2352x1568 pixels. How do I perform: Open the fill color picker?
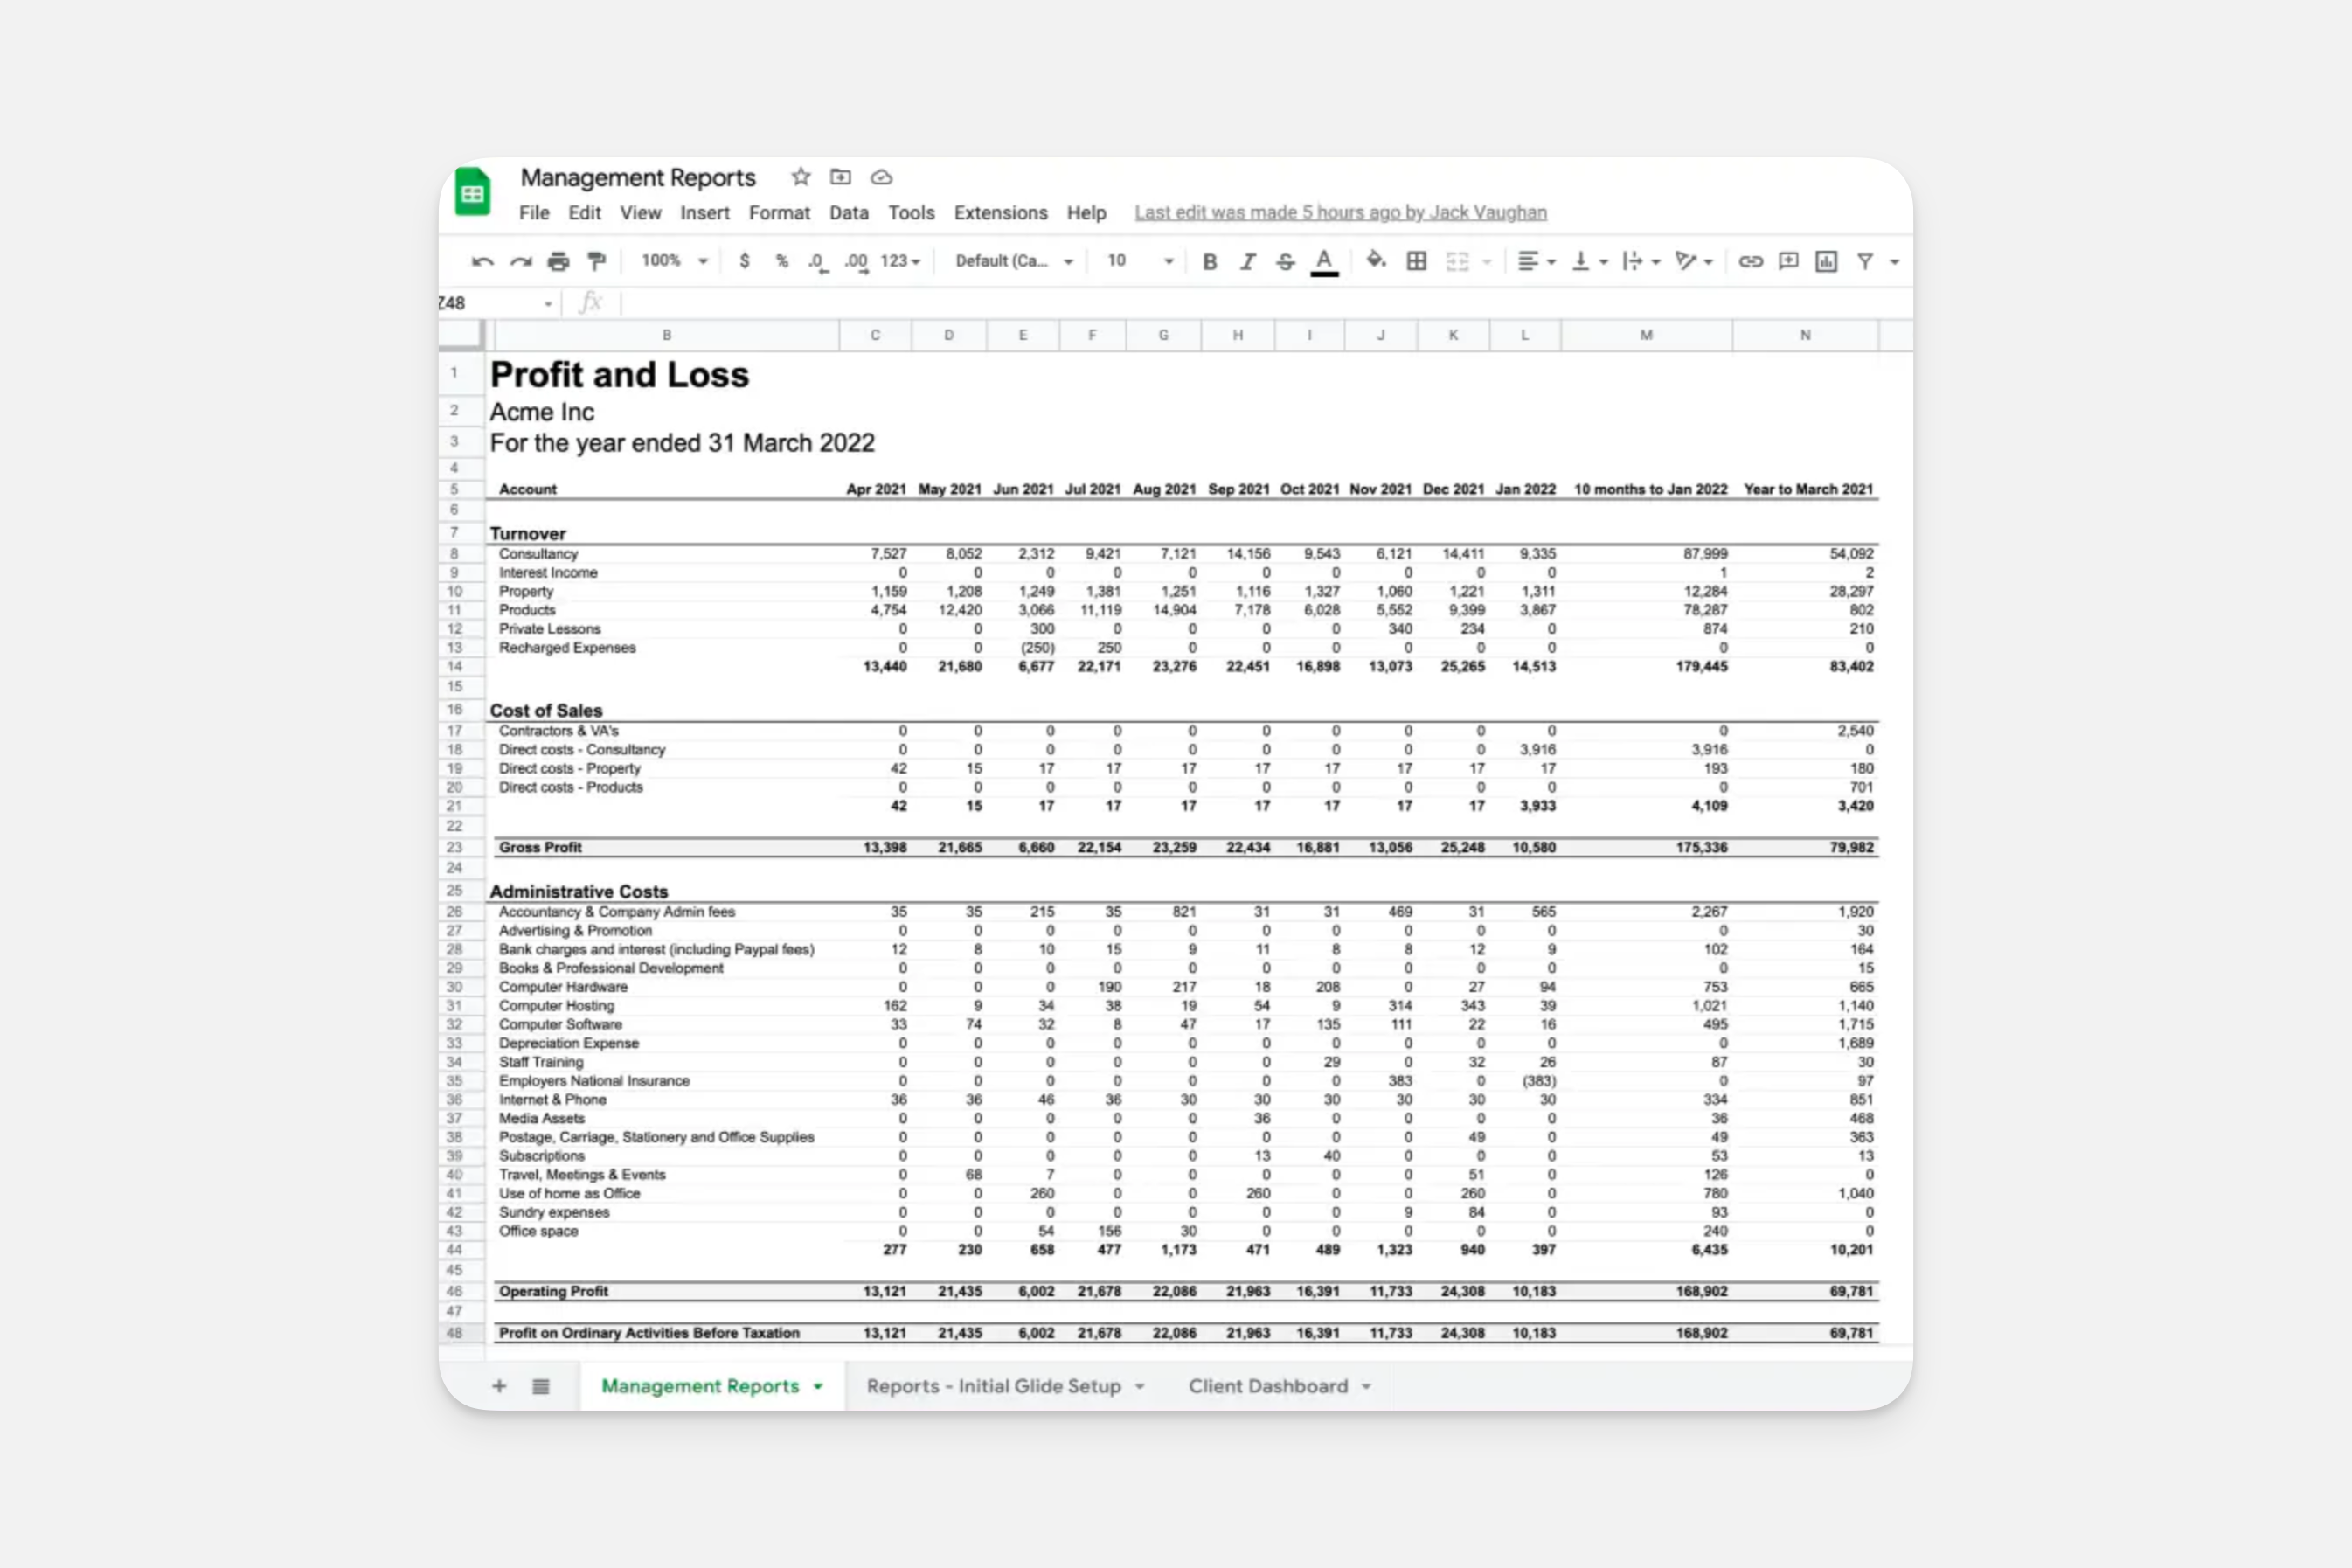[x=1376, y=261]
